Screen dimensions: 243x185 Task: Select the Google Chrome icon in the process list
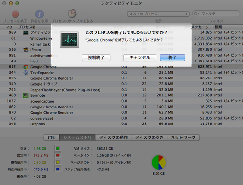tap(26, 67)
